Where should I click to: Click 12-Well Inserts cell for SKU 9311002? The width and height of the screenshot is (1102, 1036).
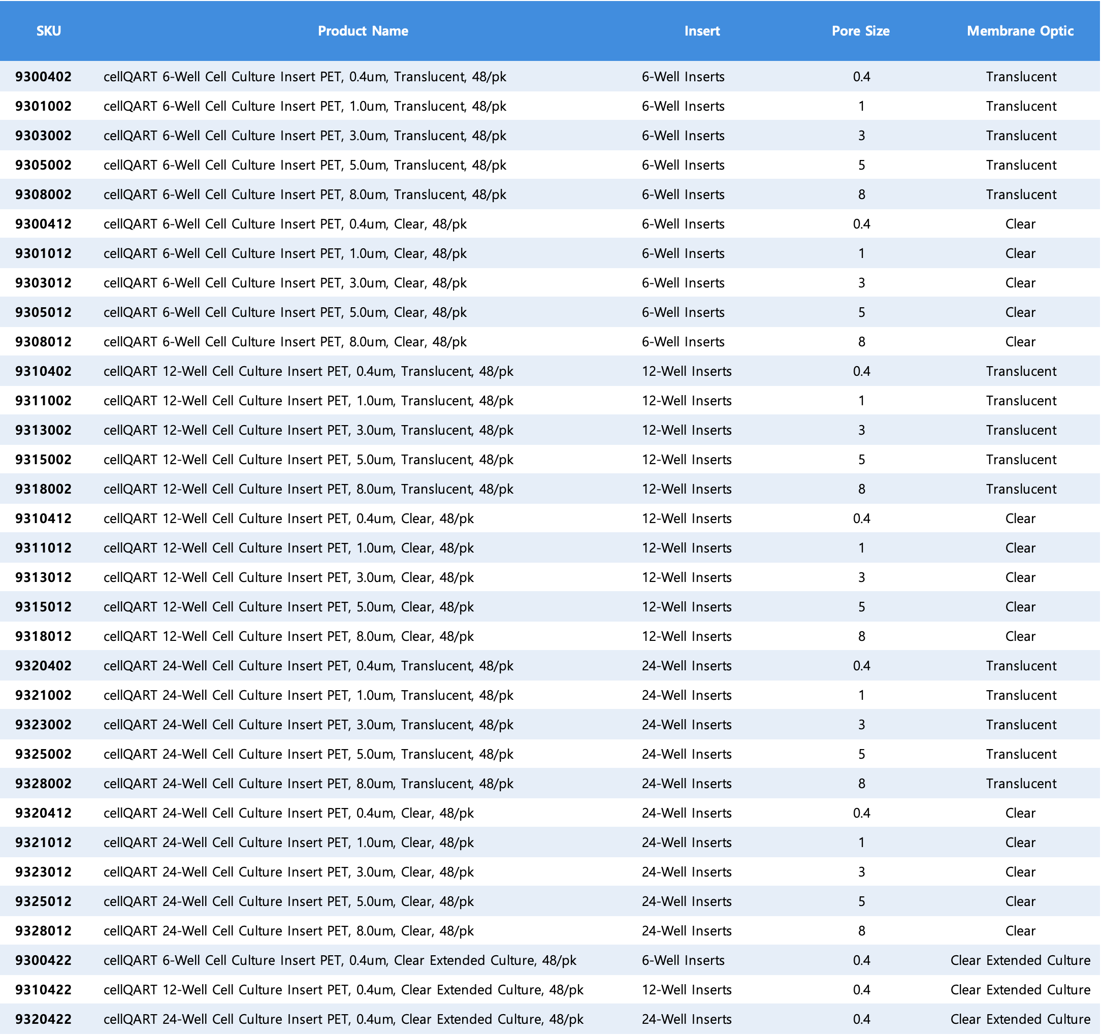686,400
